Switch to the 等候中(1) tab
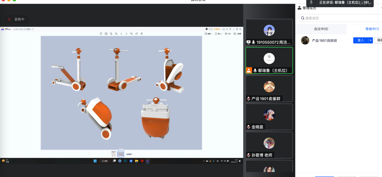382x177 pixels. click(372, 29)
